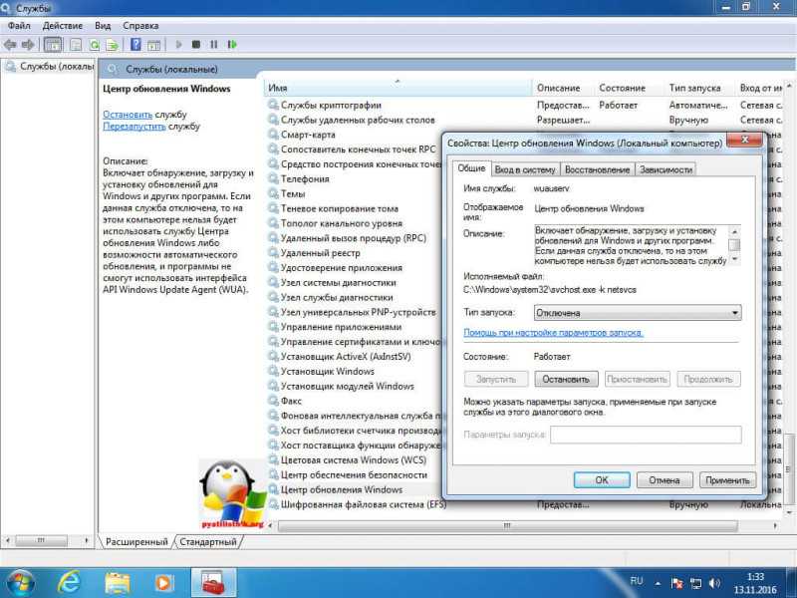Image resolution: width=797 pixels, height=598 pixels.
Task: Launch Internet Explorer from taskbar
Action: [x=69, y=583]
